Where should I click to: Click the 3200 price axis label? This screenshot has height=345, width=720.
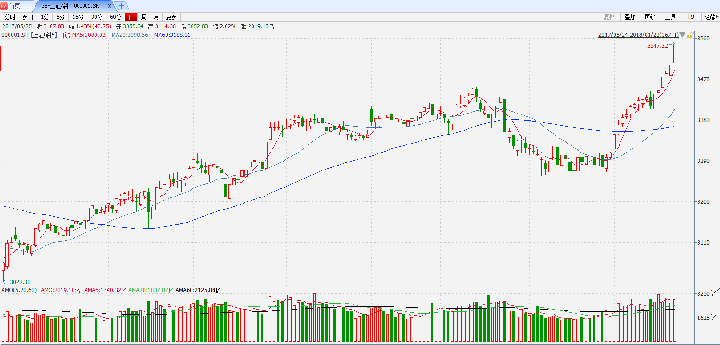[x=703, y=202]
